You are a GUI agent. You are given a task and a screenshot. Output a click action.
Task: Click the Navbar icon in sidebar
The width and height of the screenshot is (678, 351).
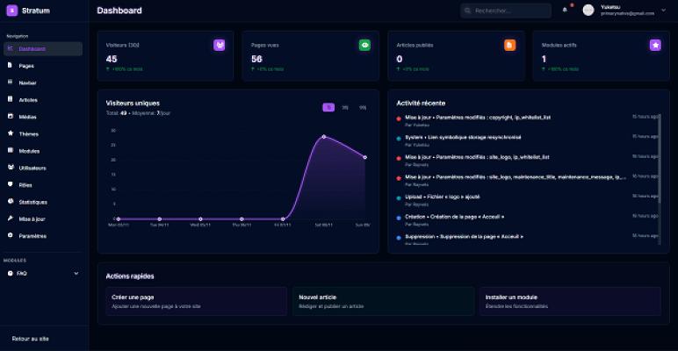11,82
